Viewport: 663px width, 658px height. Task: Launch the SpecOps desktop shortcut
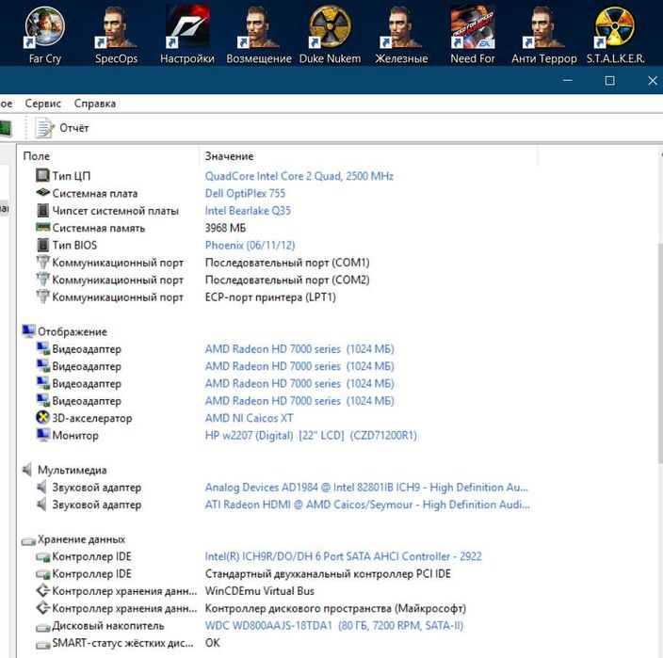point(116,35)
